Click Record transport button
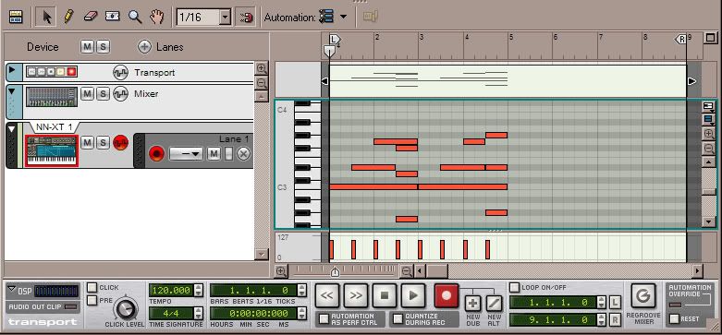The width and height of the screenshot is (722, 335). pyautogui.click(x=447, y=295)
